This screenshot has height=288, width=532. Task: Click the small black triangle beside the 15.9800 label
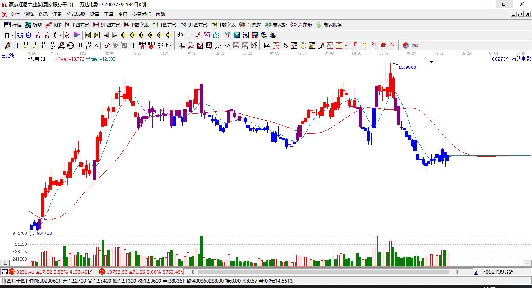click(431, 62)
